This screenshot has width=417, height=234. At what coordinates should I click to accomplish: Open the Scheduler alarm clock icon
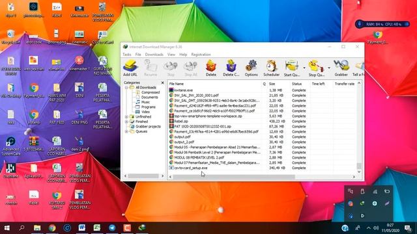(271, 68)
